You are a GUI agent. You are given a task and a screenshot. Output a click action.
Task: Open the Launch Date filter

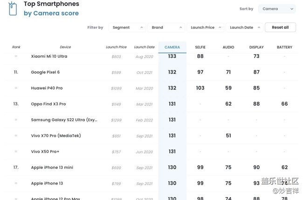pos(244,28)
